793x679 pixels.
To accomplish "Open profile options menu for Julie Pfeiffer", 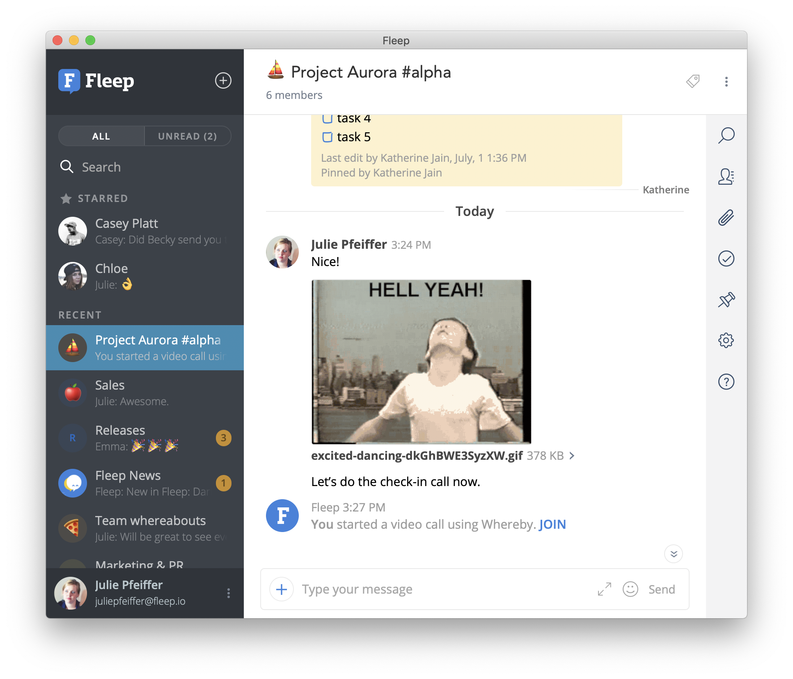I will [229, 593].
